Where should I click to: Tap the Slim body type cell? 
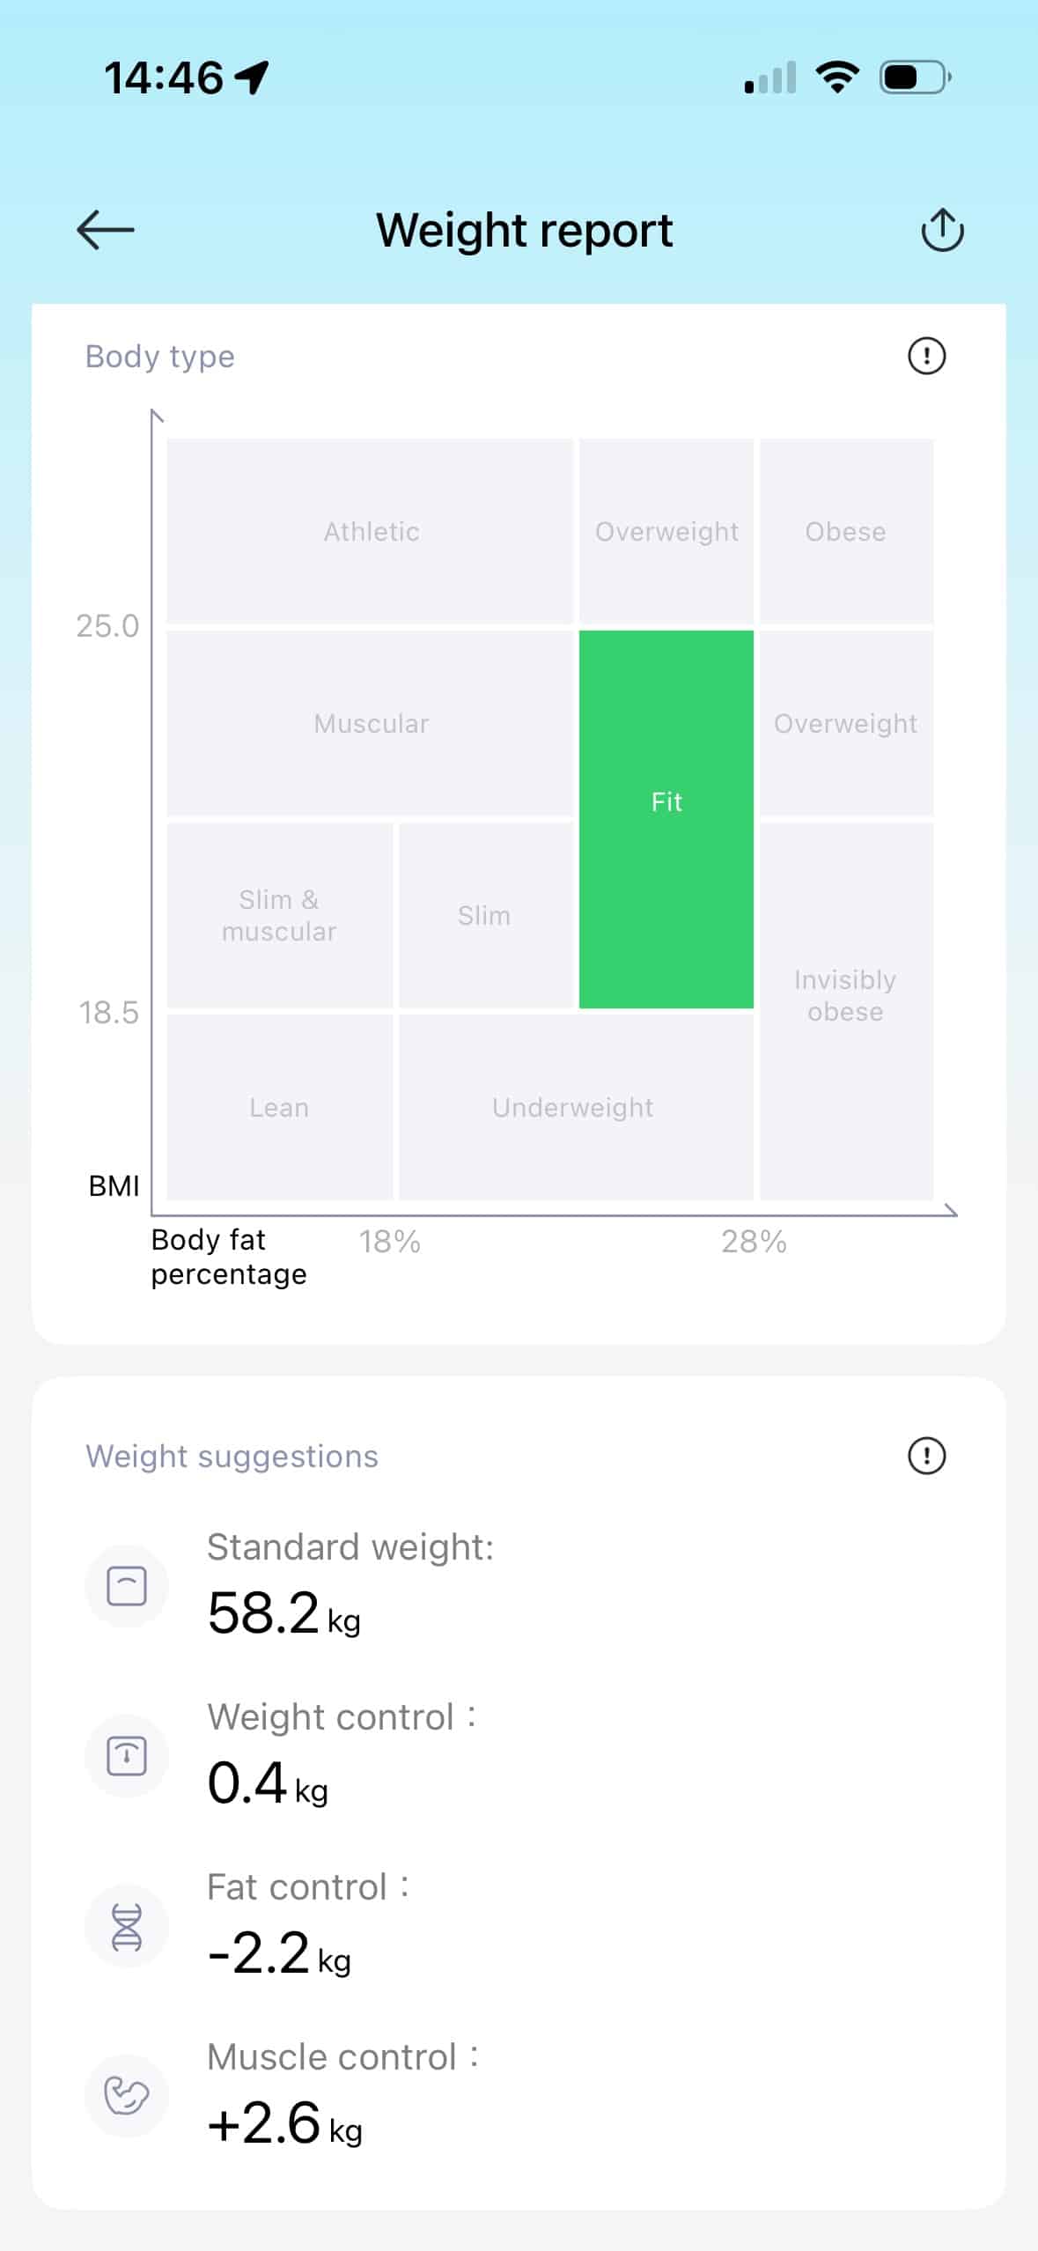(x=484, y=916)
